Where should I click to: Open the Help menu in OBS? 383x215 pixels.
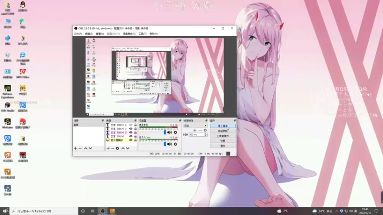(x=154, y=33)
